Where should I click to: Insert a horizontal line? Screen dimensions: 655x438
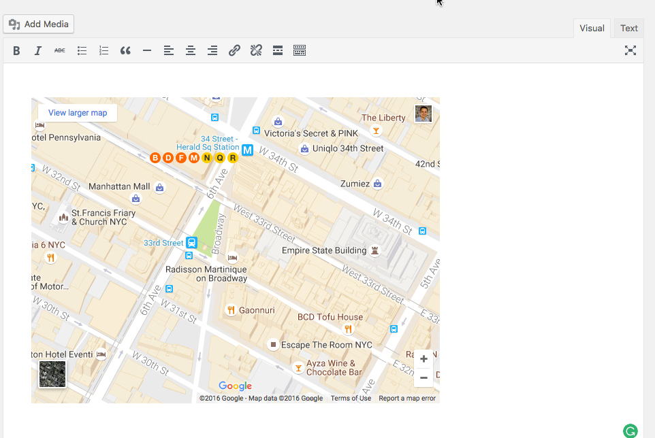point(147,50)
